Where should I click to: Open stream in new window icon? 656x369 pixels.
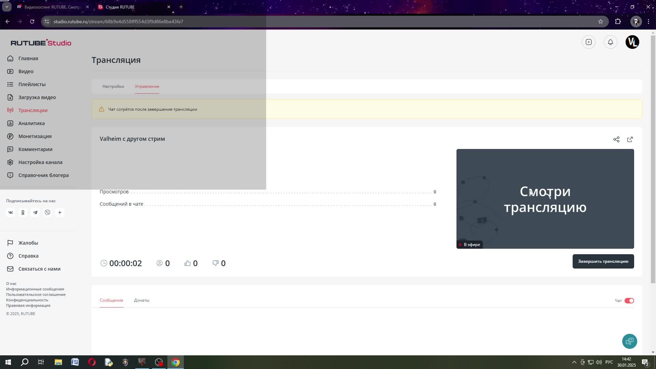(630, 139)
